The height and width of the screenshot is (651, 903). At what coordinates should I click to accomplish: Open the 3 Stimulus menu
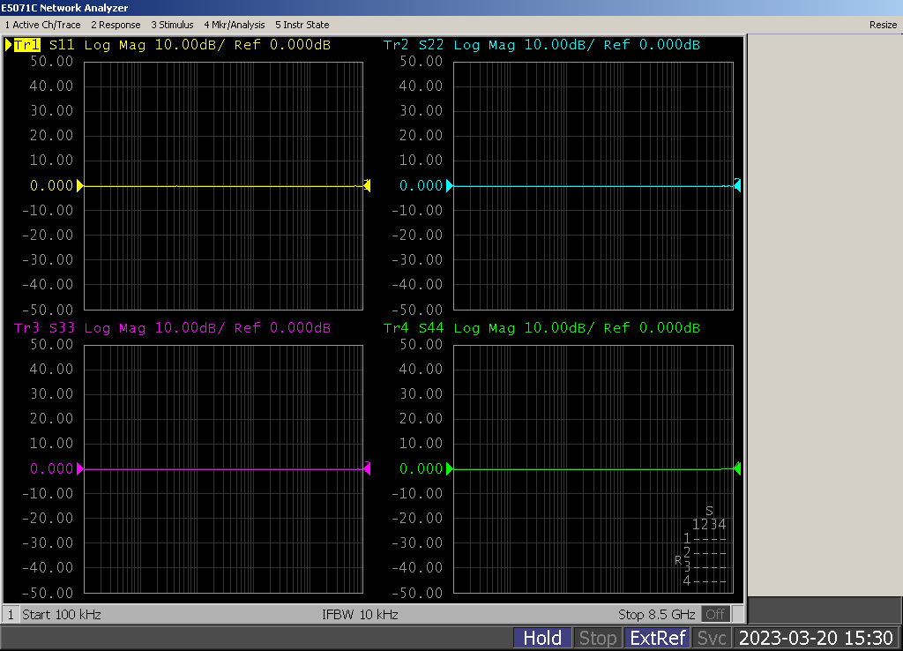point(172,25)
